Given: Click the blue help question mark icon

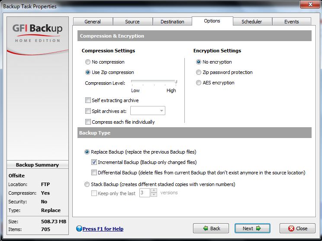Looking at the screenshot, I should coord(79,228).
